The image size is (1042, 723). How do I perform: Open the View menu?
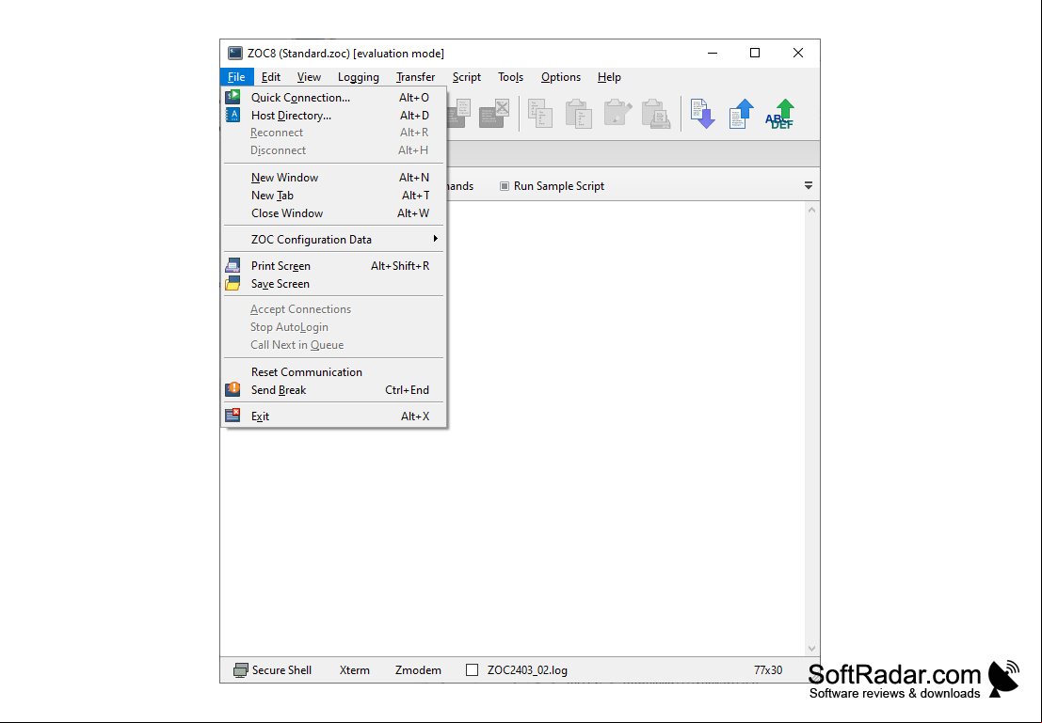tap(309, 77)
